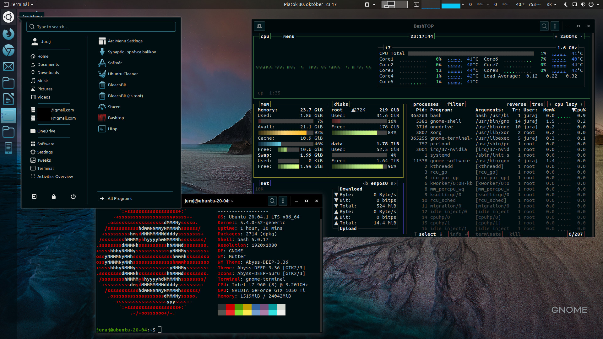Screen dimensions: 603x339
Task: Open mail app envelope icon in dock
Action: 8,67
